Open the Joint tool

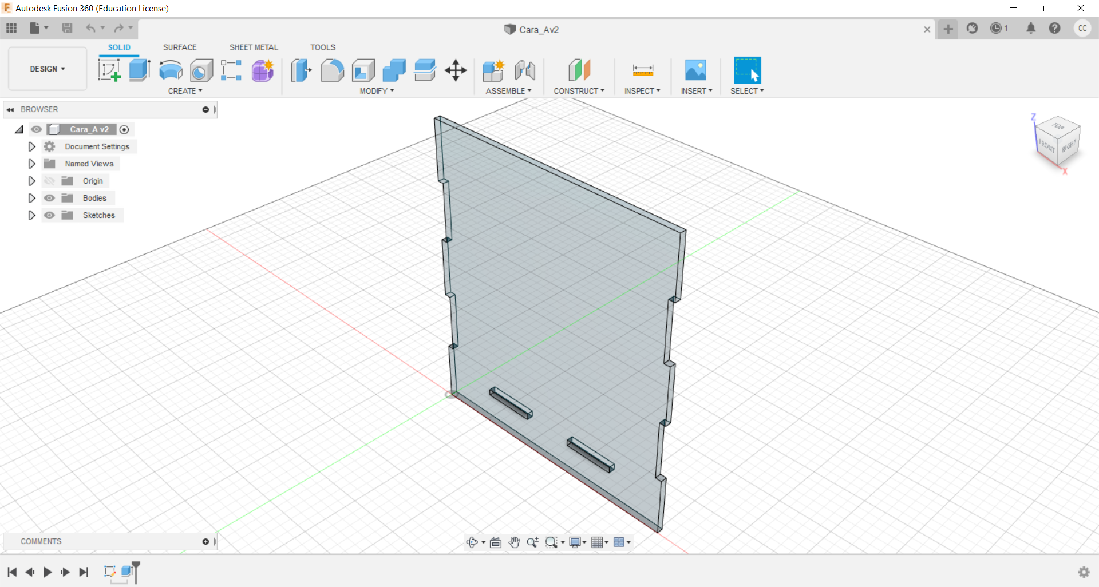coord(525,70)
